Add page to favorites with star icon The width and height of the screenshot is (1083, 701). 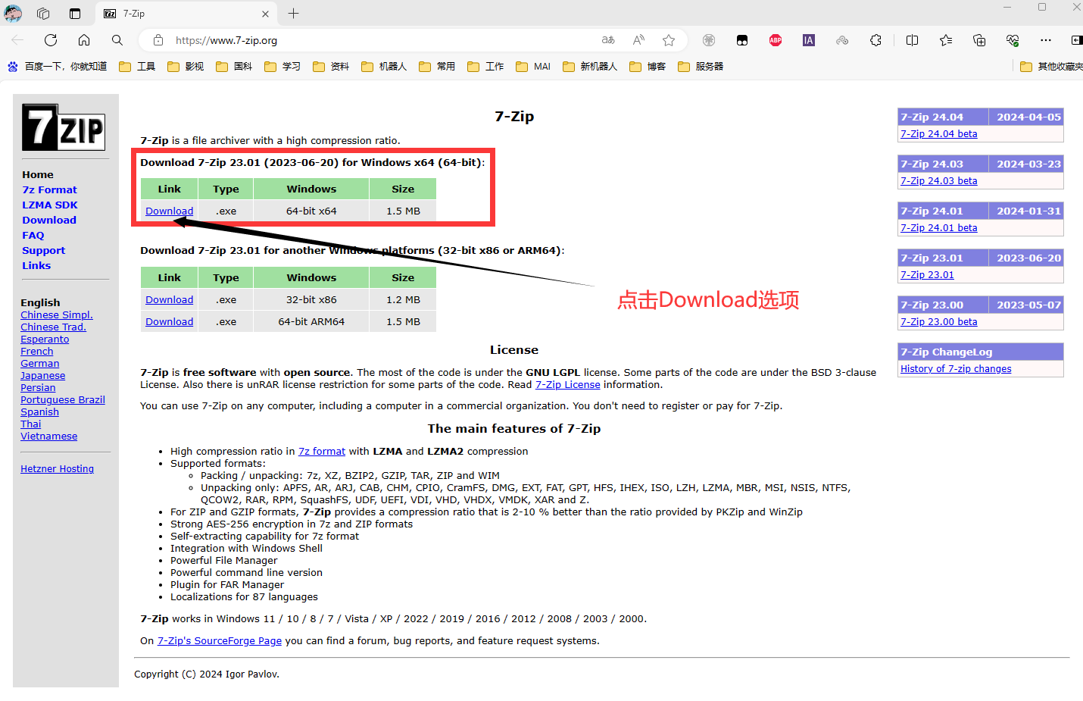[669, 40]
